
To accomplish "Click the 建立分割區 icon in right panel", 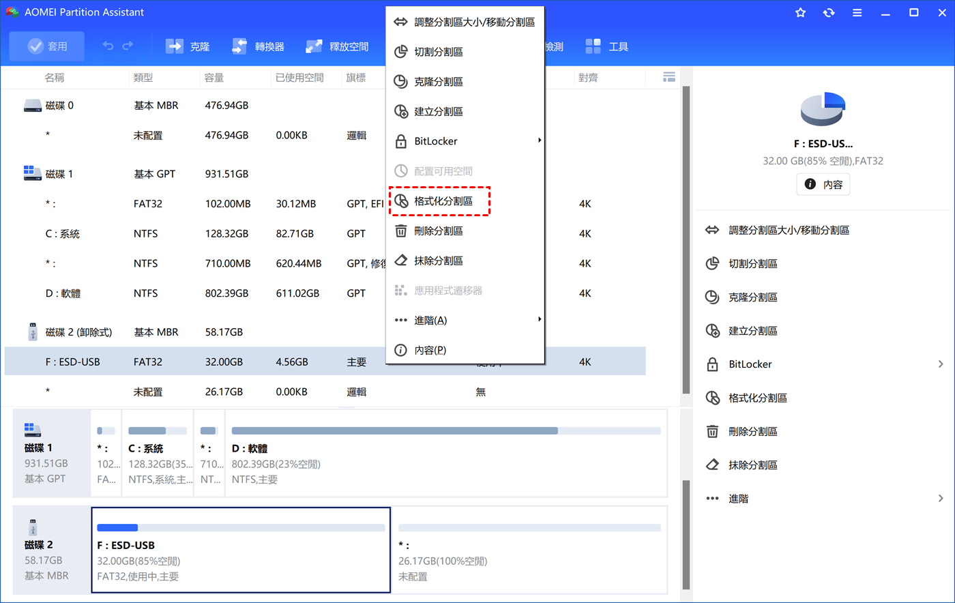I will 712,331.
